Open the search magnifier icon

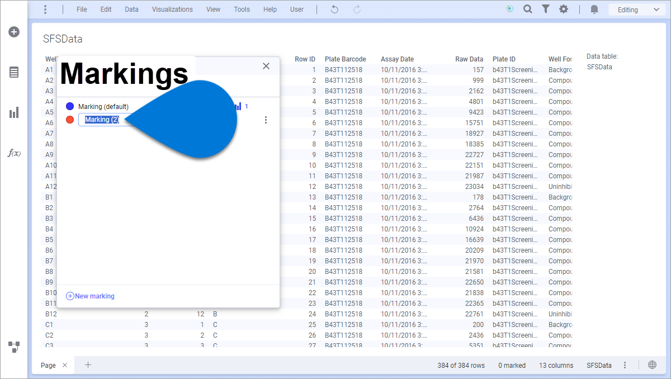(x=527, y=10)
